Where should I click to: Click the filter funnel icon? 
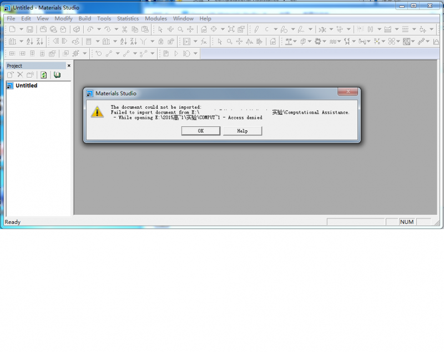144,42
